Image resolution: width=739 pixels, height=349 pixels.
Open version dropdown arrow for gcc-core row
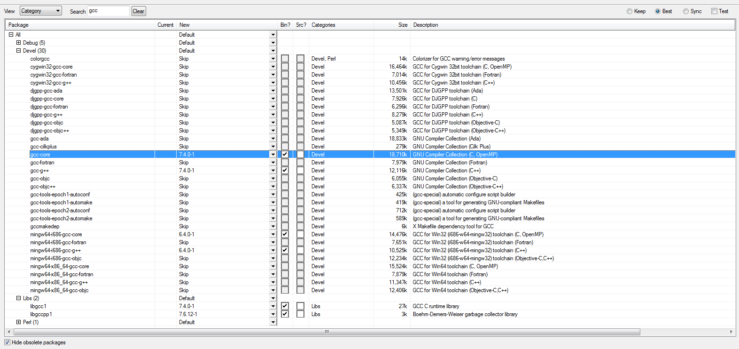tap(273, 155)
